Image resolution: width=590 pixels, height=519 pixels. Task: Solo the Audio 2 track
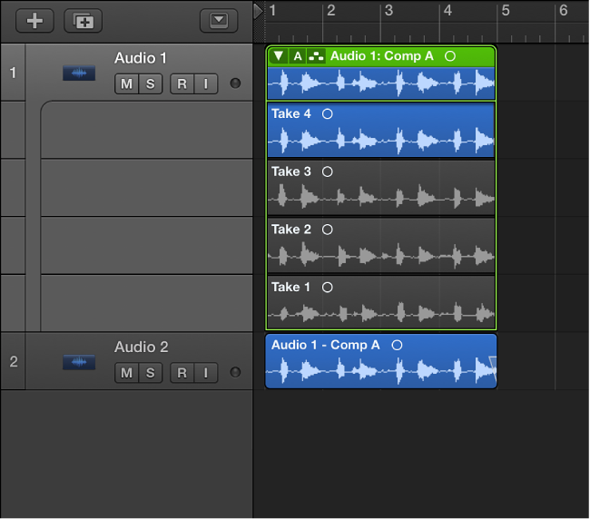pyautogui.click(x=151, y=373)
